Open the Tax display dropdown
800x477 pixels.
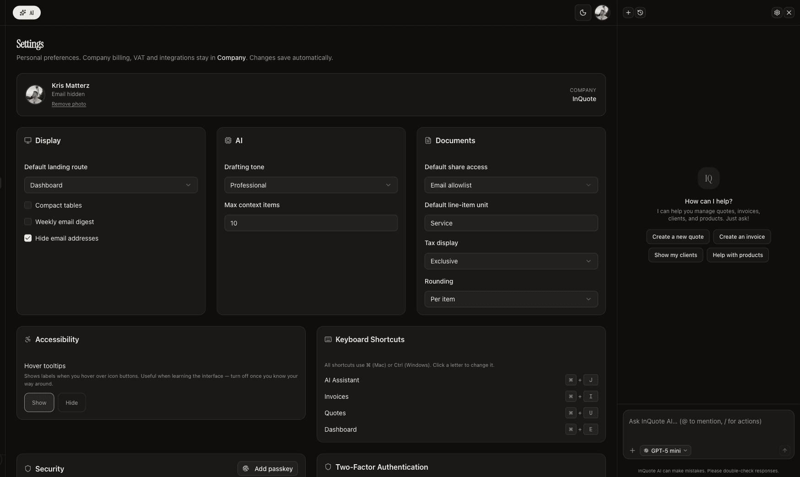511,261
